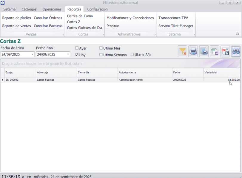Open the Fecha de Inicio date dropdown

[33, 54]
